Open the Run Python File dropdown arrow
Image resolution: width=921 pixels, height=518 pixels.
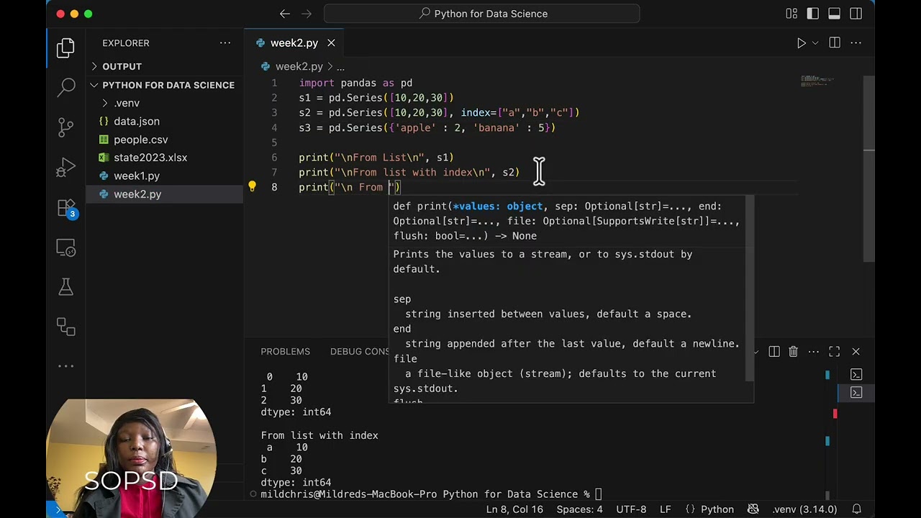coord(815,43)
